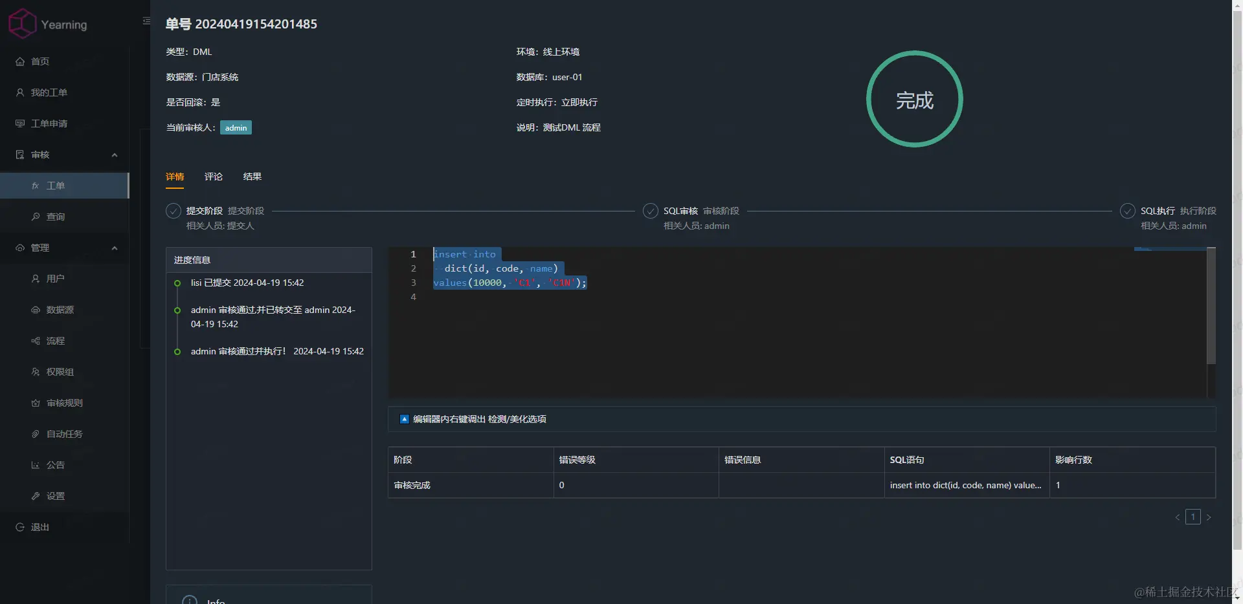This screenshot has height=604, width=1243.
Task: Click the 错误信息 column header
Action: tap(801, 460)
